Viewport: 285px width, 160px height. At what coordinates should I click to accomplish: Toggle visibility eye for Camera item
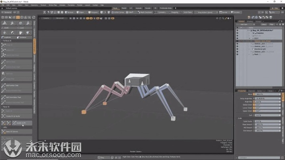237,32
